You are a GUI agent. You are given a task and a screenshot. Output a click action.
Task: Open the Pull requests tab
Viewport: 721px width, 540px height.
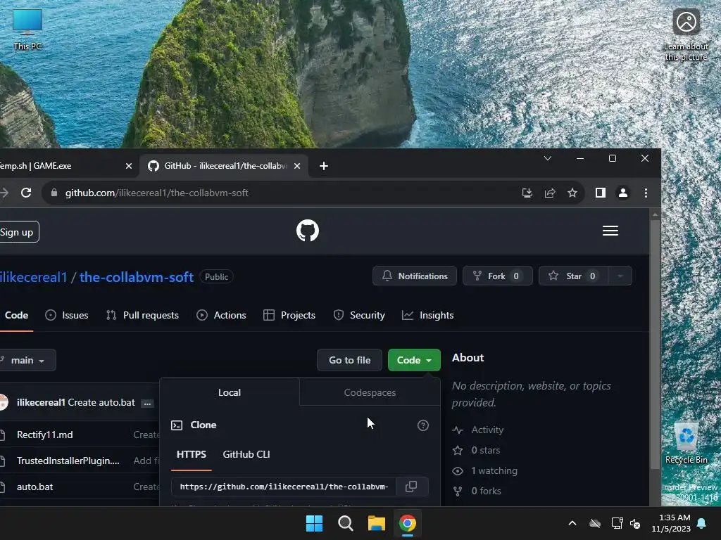[x=142, y=315]
